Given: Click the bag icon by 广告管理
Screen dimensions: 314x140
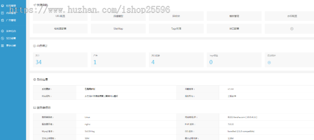Looking at the screenshot, I should 2,20.
